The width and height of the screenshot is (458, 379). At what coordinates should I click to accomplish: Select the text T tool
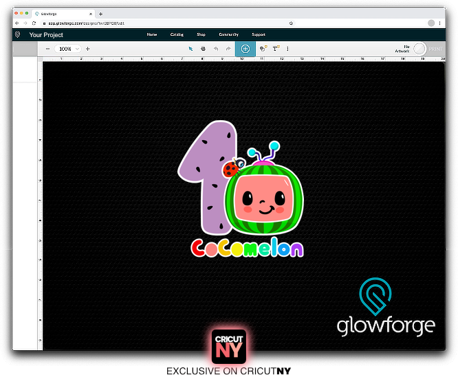click(276, 49)
